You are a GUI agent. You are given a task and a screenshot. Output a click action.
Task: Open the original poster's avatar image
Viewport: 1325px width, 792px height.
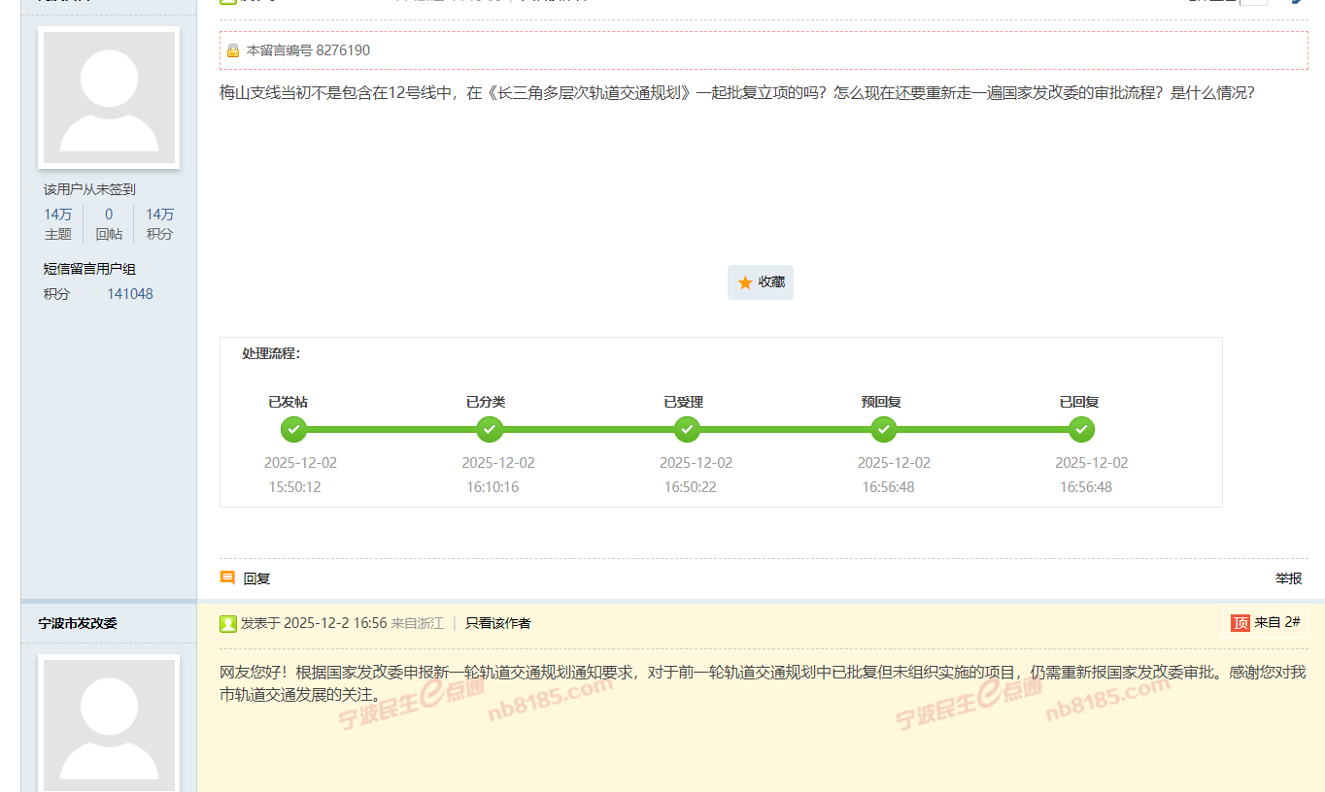click(109, 97)
